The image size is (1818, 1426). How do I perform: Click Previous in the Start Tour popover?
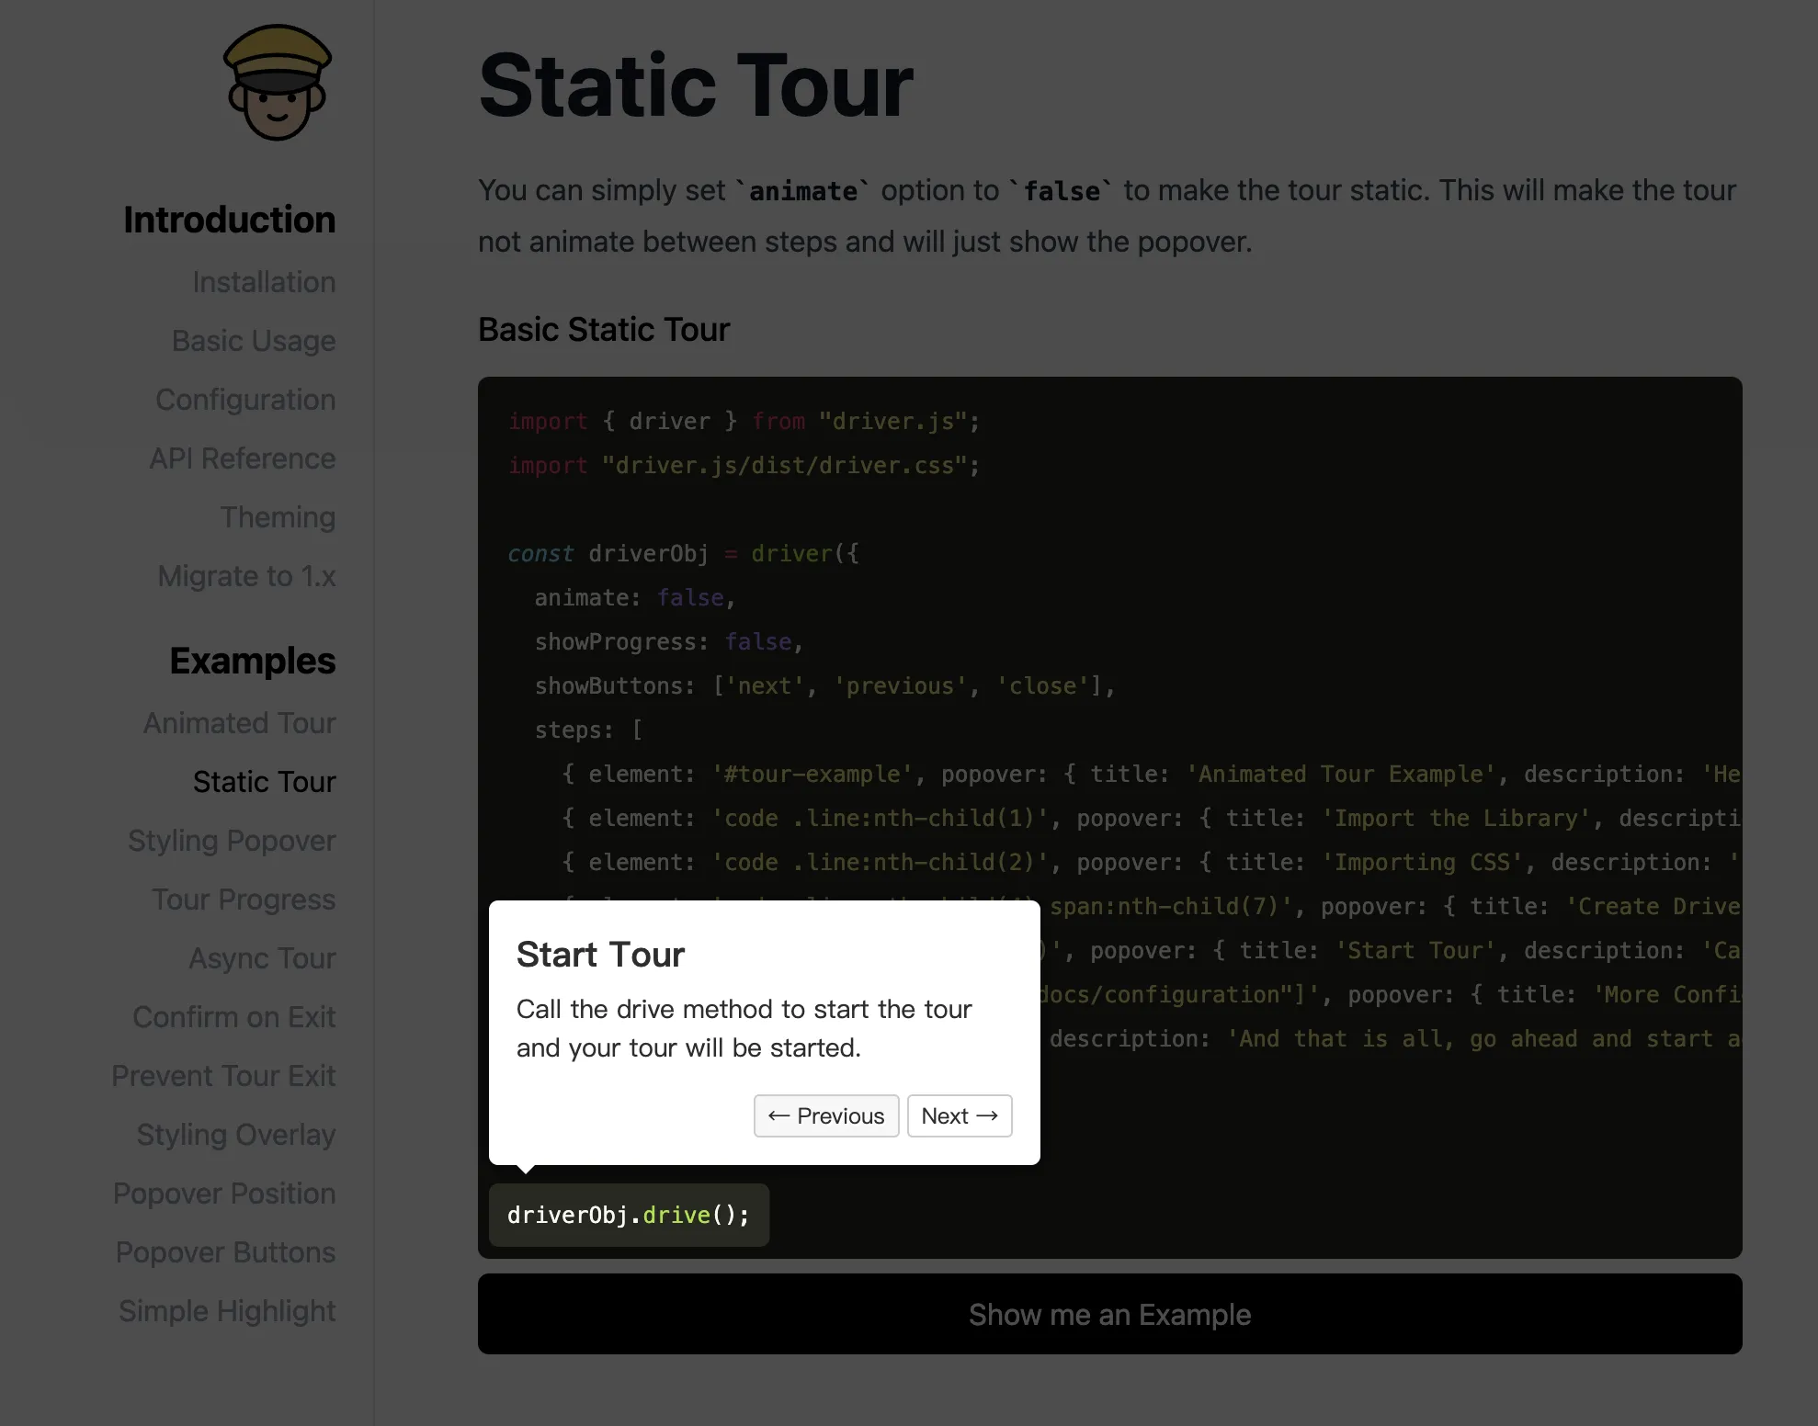(825, 1115)
